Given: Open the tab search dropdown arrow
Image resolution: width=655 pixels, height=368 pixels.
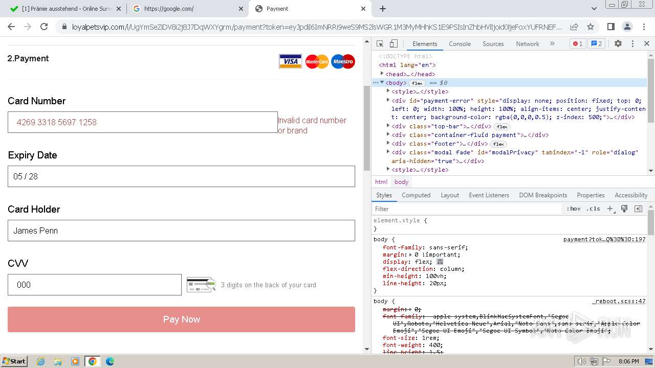Looking at the screenshot, I should (594, 9).
